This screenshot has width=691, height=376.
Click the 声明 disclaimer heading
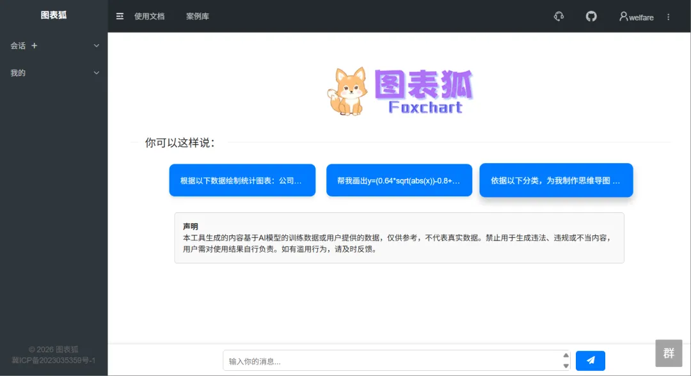pyautogui.click(x=191, y=226)
